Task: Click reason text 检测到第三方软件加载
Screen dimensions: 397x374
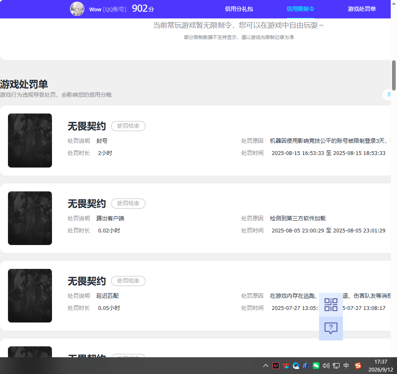Action: coord(298,218)
